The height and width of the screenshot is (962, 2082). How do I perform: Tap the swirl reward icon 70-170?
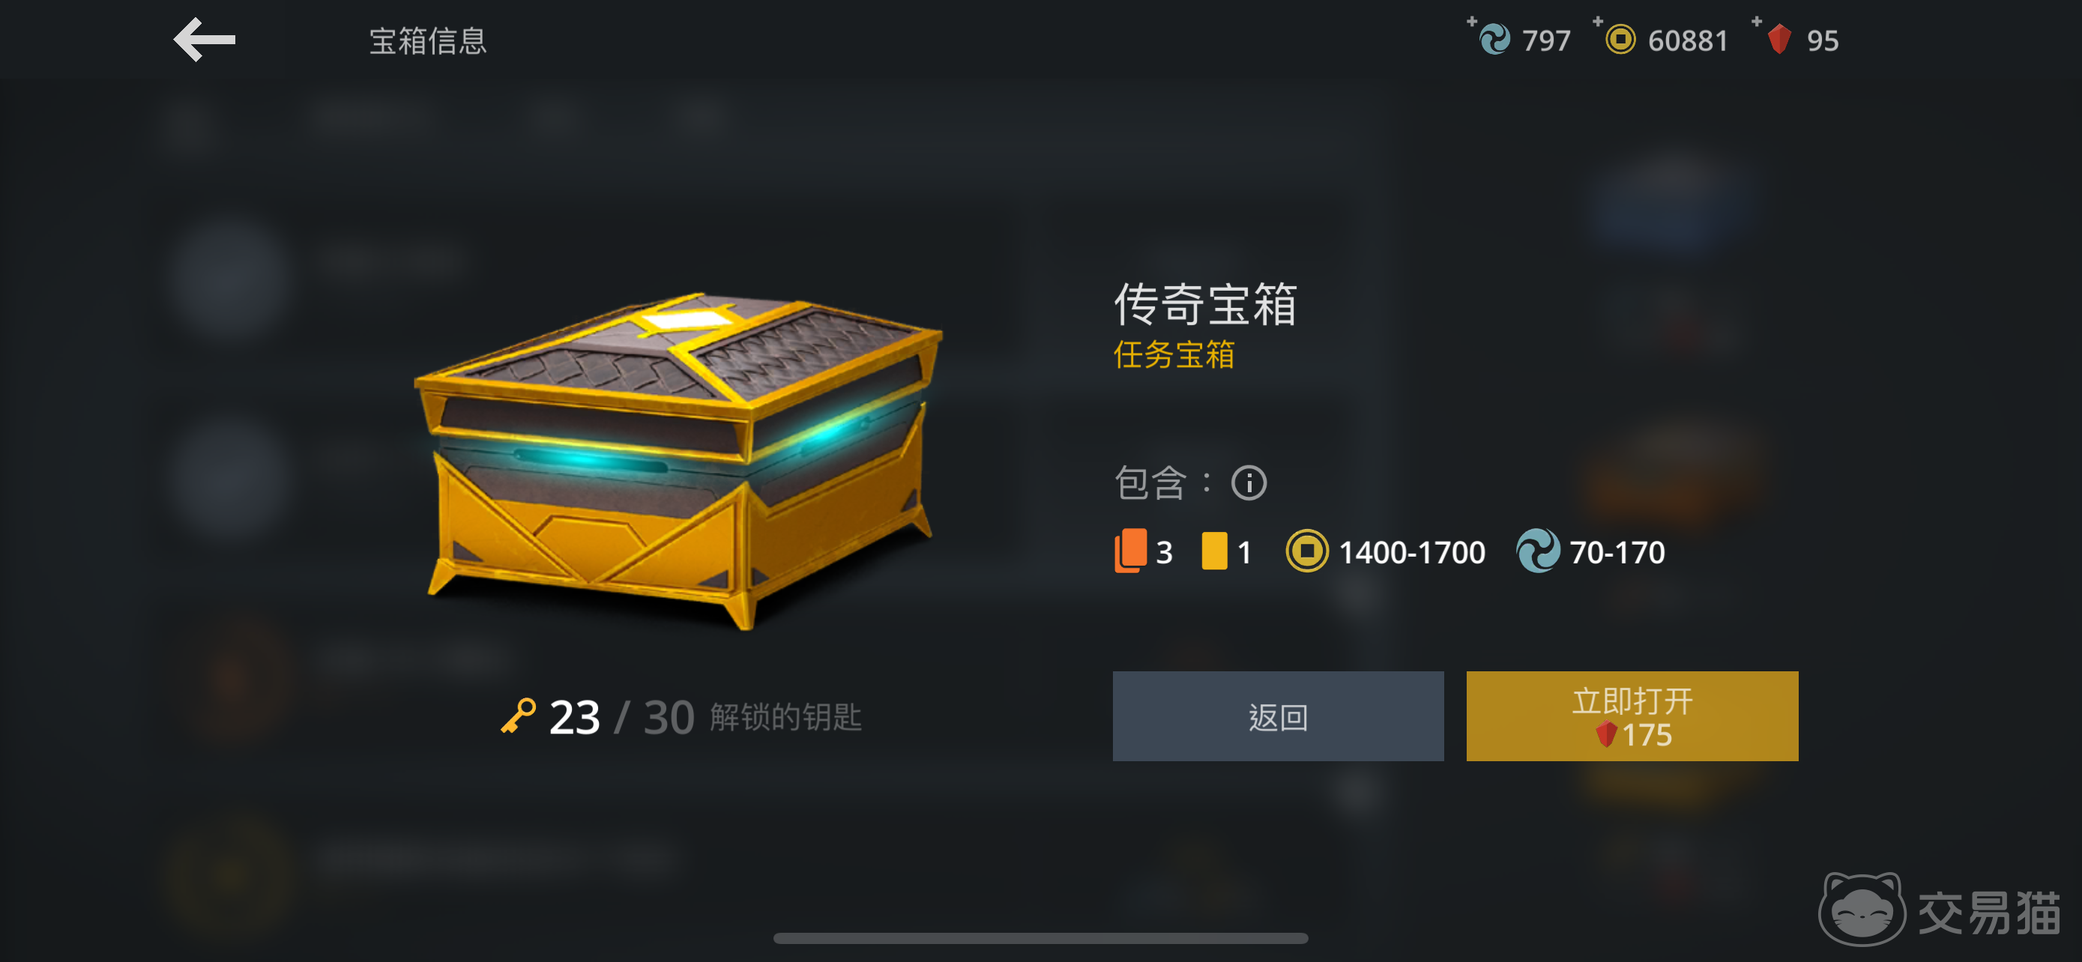[1538, 551]
